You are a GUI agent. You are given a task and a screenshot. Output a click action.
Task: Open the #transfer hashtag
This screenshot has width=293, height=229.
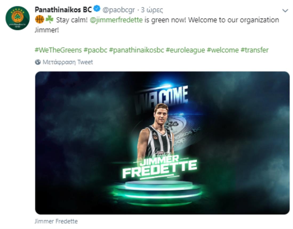point(254,50)
